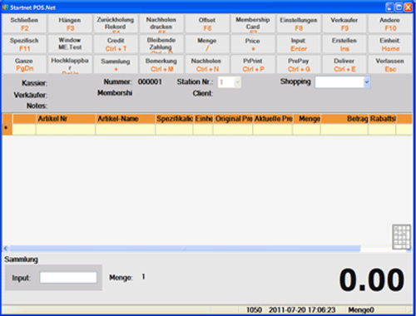Click the empty Artikel Nr cell
416x316 pixels.
coord(66,130)
